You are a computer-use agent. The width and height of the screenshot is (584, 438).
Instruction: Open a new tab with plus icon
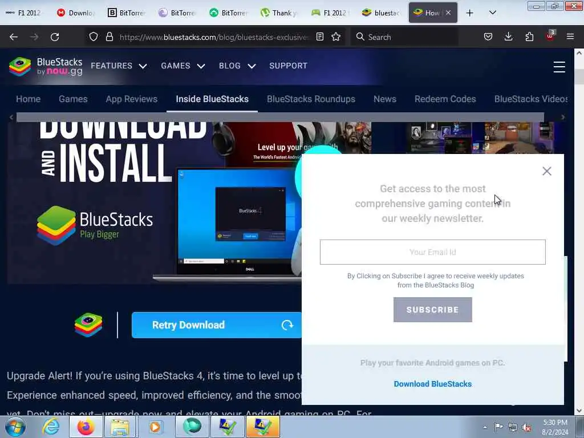coord(470,13)
